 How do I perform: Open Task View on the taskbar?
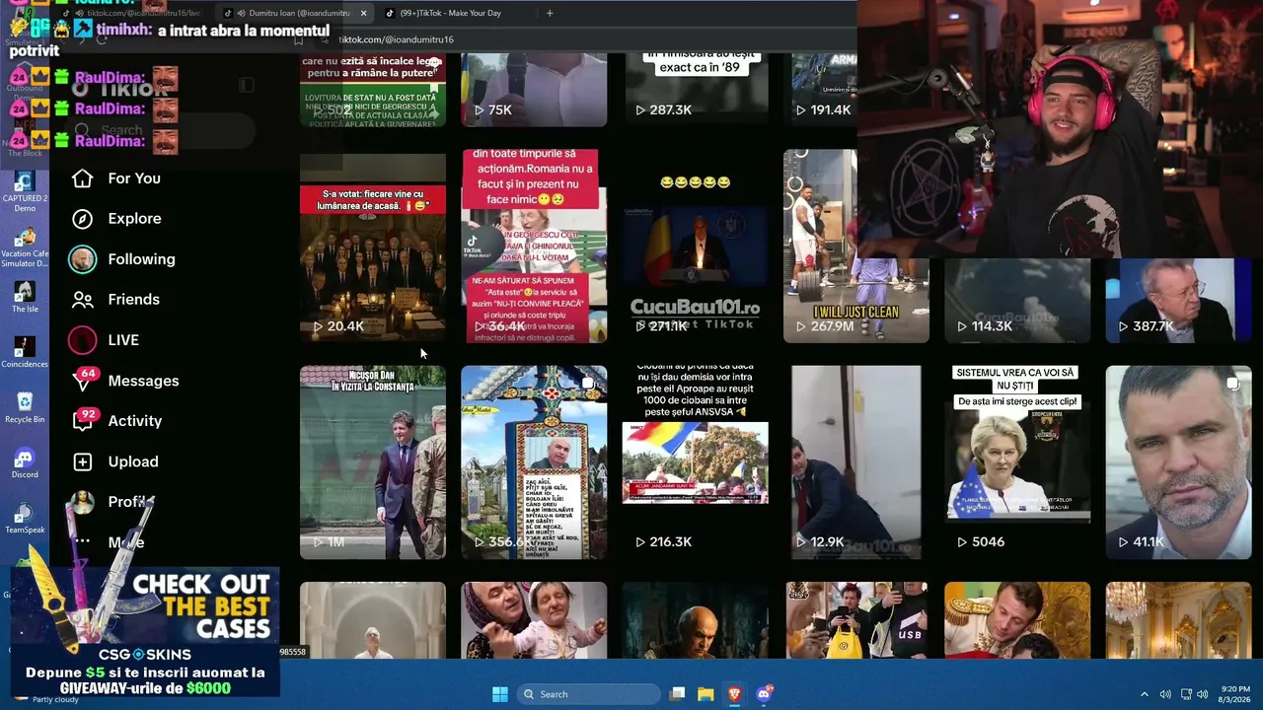(677, 694)
